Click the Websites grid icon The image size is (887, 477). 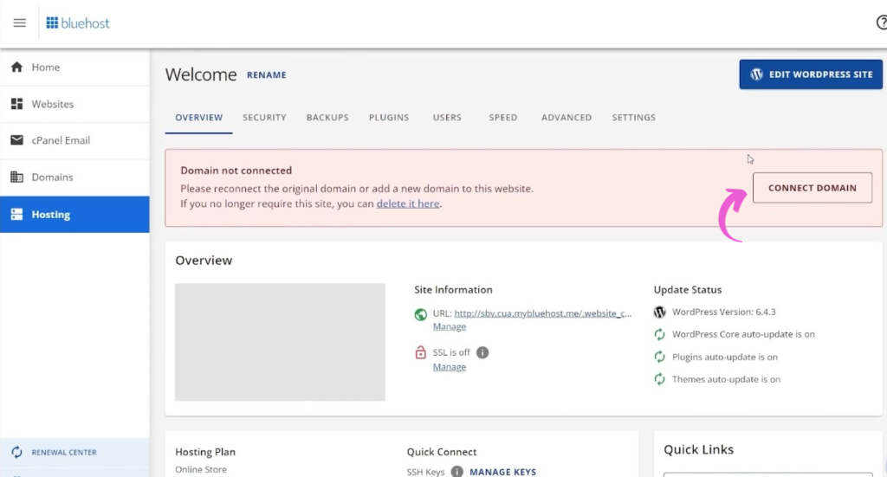[x=17, y=104]
